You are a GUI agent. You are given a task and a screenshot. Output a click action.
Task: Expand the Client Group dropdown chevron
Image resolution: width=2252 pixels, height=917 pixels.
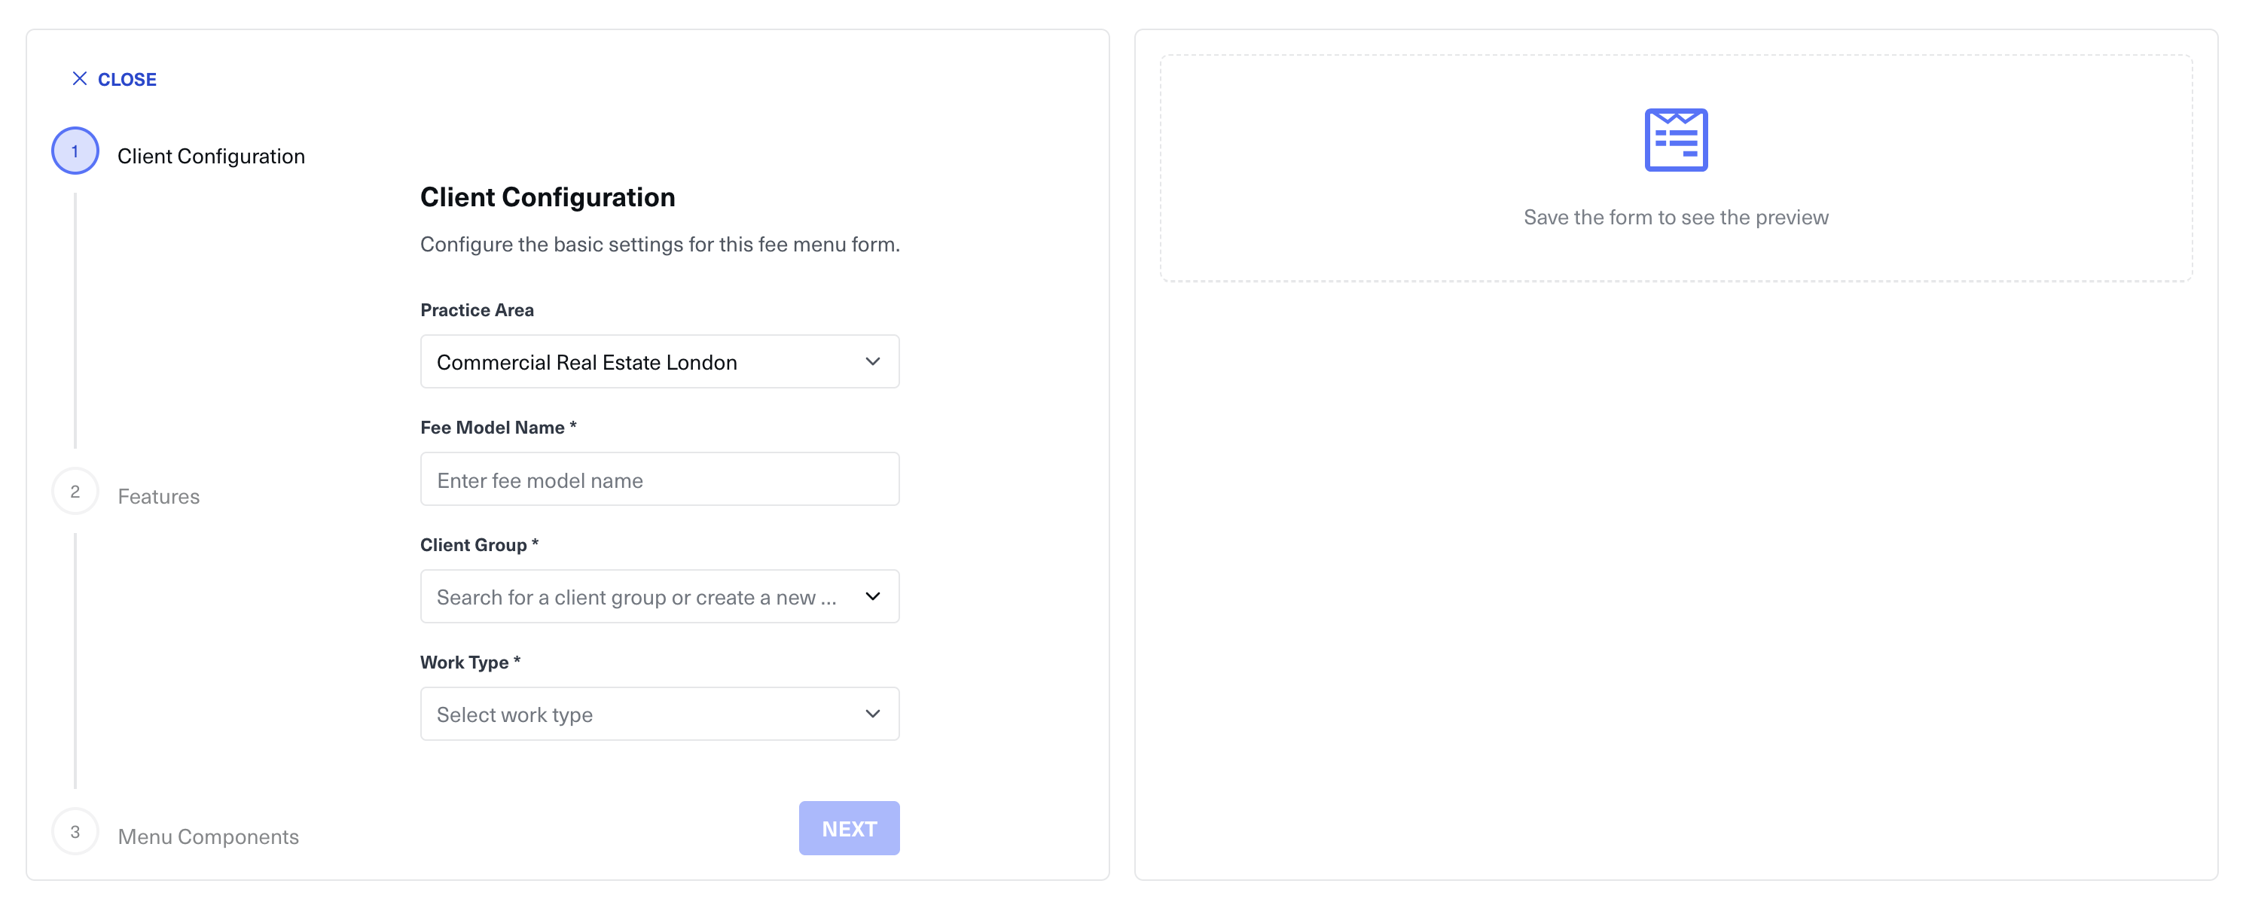(871, 596)
